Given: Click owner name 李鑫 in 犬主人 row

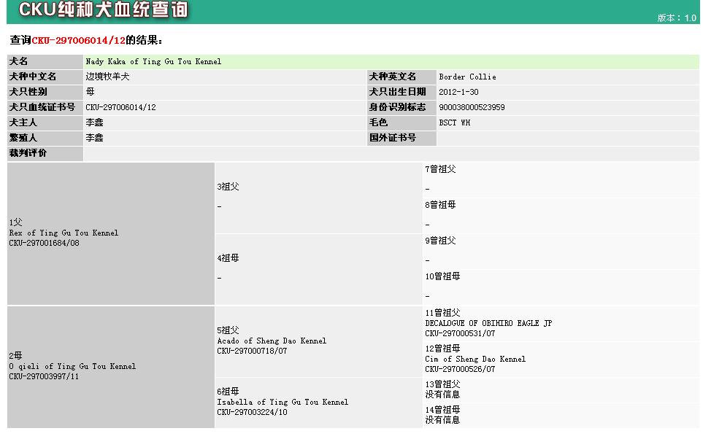Looking at the screenshot, I should click(95, 123).
